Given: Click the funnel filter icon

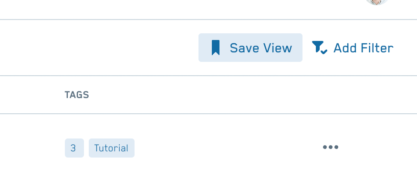Looking at the screenshot, I should pyautogui.click(x=319, y=48).
